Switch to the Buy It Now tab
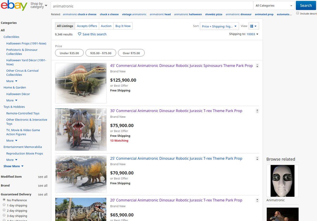 coord(123,26)
